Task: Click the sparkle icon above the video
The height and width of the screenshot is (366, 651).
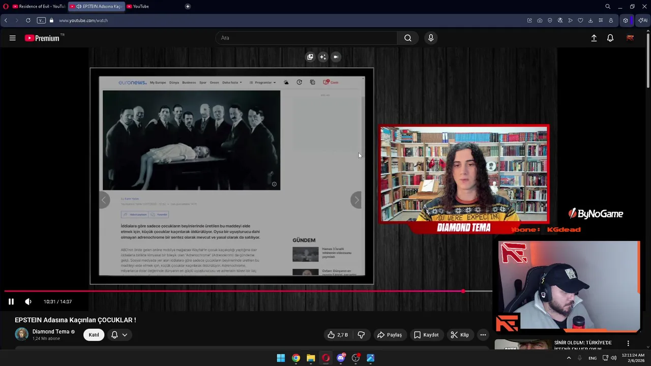Action: pyautogui.click(x=323, y=57)
